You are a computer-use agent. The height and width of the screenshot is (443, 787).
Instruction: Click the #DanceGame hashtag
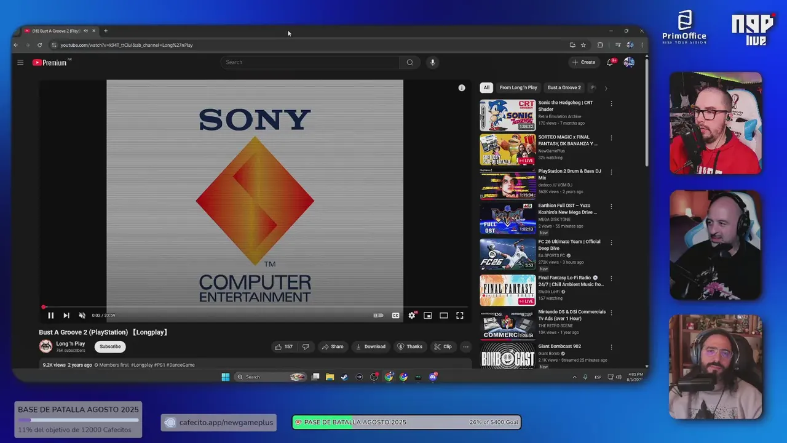coord(181,365)
